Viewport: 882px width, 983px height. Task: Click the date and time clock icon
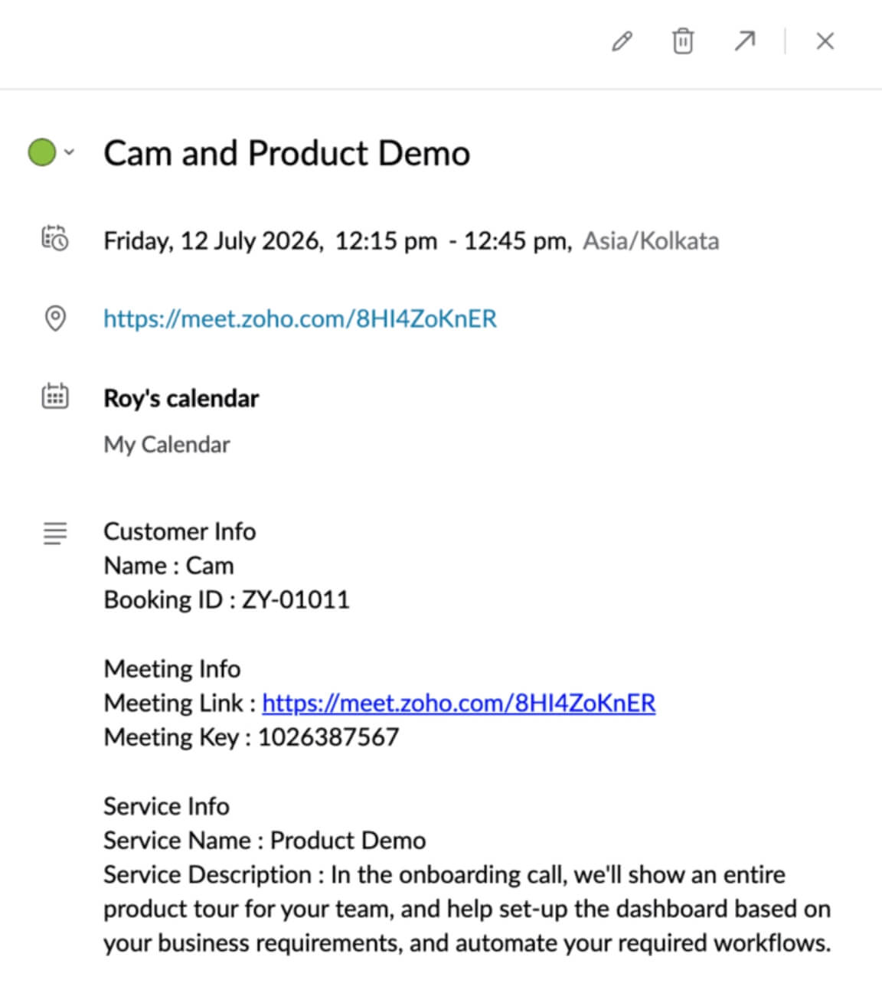coord(55,239)
